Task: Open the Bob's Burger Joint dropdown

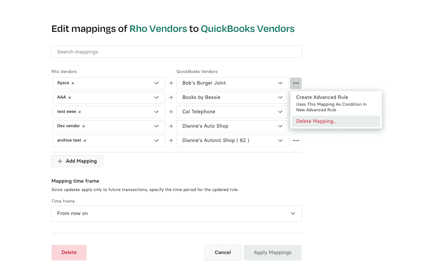Action: click(280, 83)
